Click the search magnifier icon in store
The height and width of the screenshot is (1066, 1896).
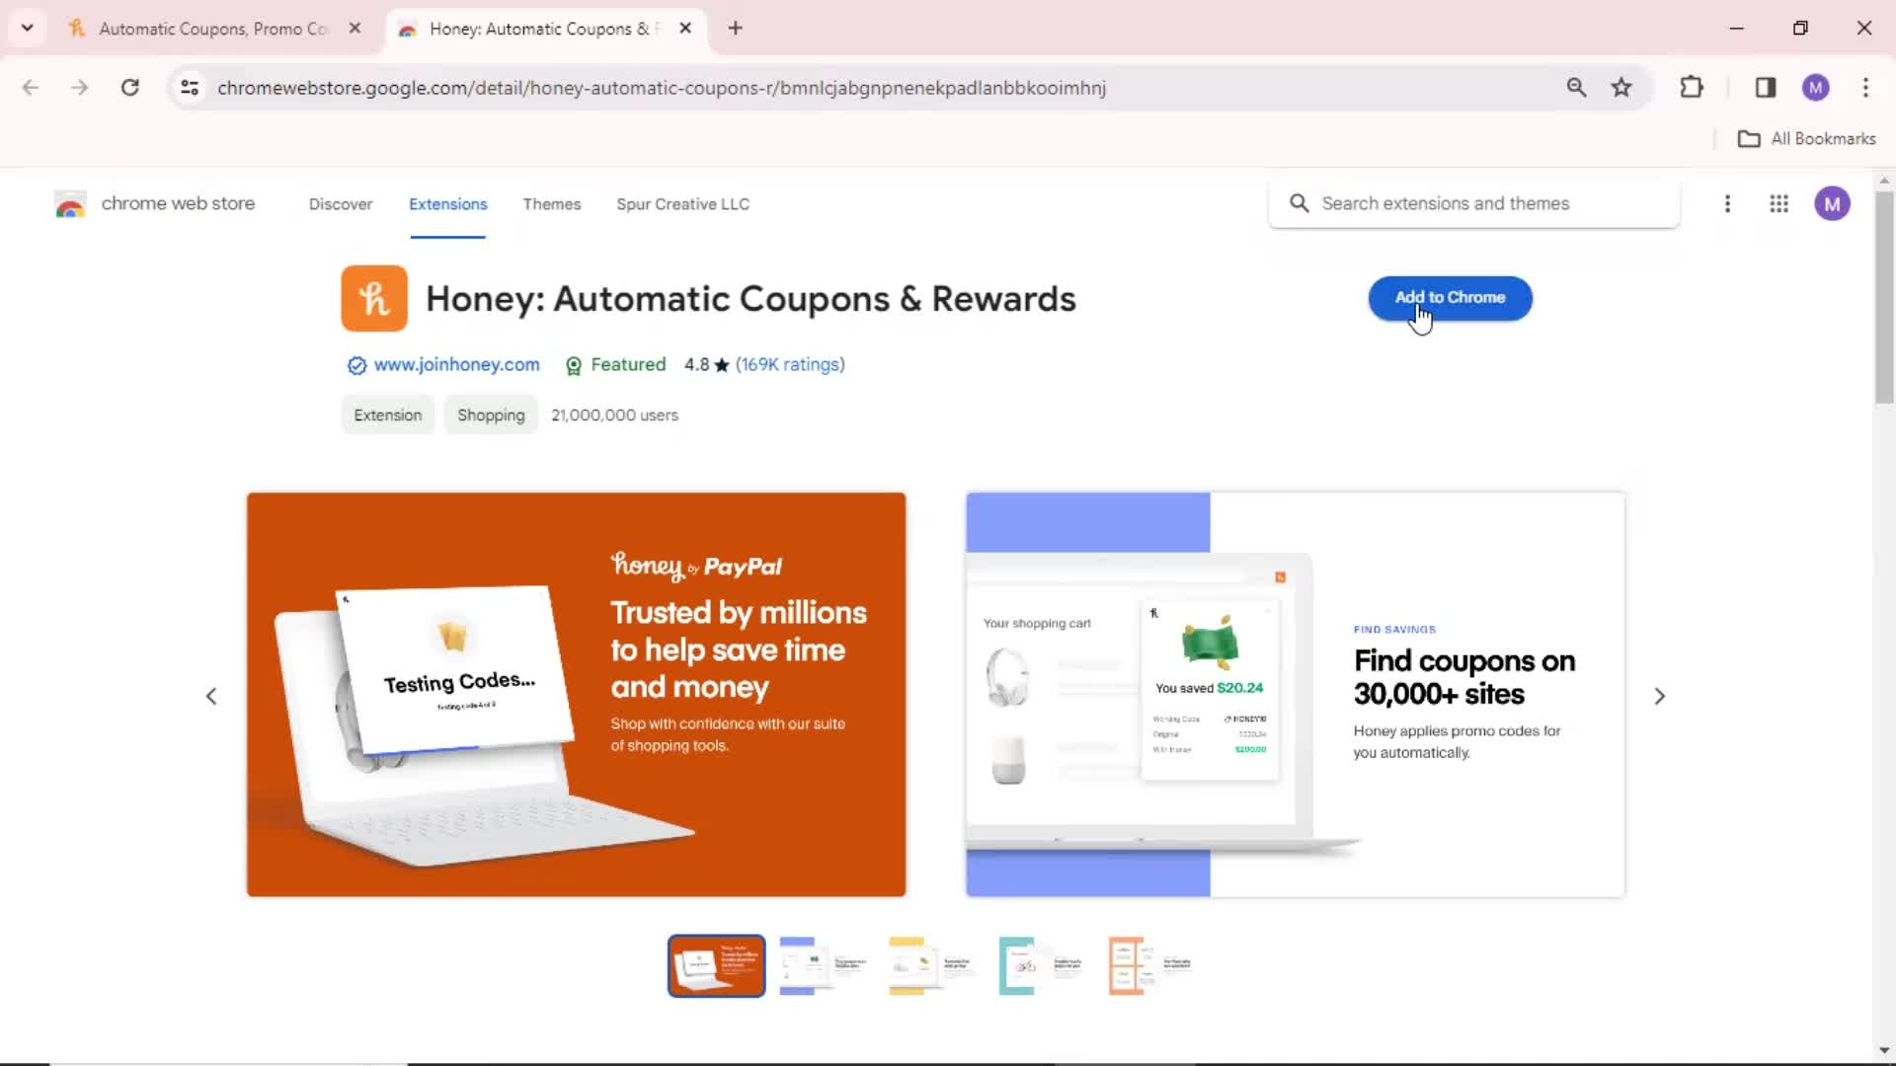pos(1300,203)
